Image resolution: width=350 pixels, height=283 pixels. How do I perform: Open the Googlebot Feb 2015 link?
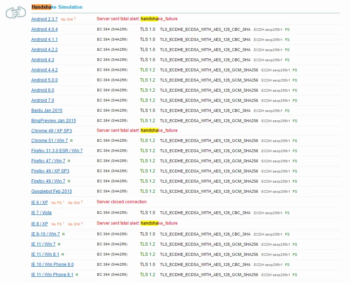point(52,191)
